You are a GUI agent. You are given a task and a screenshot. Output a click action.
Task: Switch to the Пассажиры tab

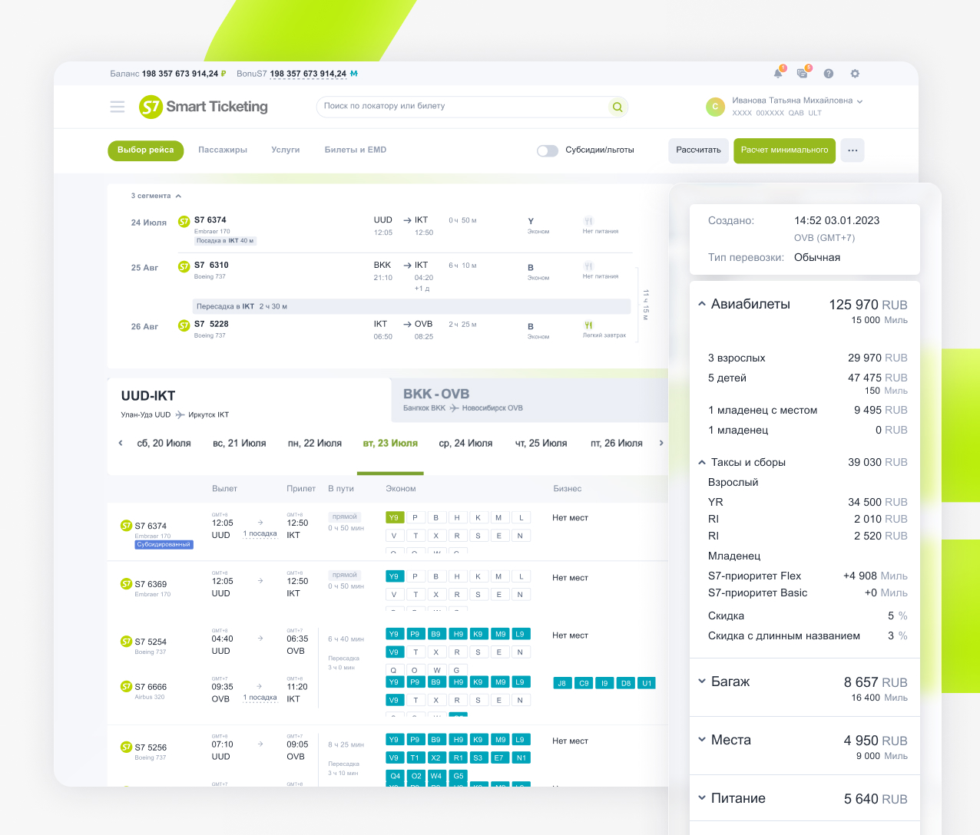(x=223, y=150)
